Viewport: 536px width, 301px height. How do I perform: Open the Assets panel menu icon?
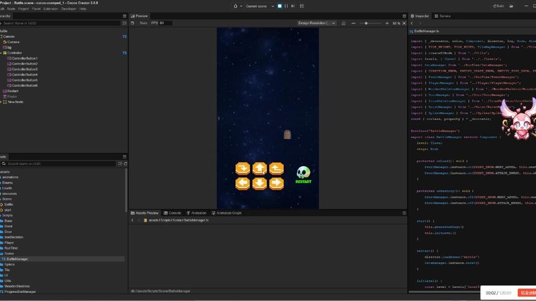click(124, 157)
